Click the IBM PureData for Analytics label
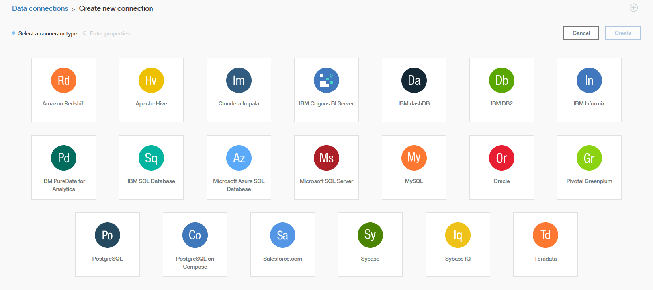The width and height of the screenshot is (653, 290). pos(64,185)
